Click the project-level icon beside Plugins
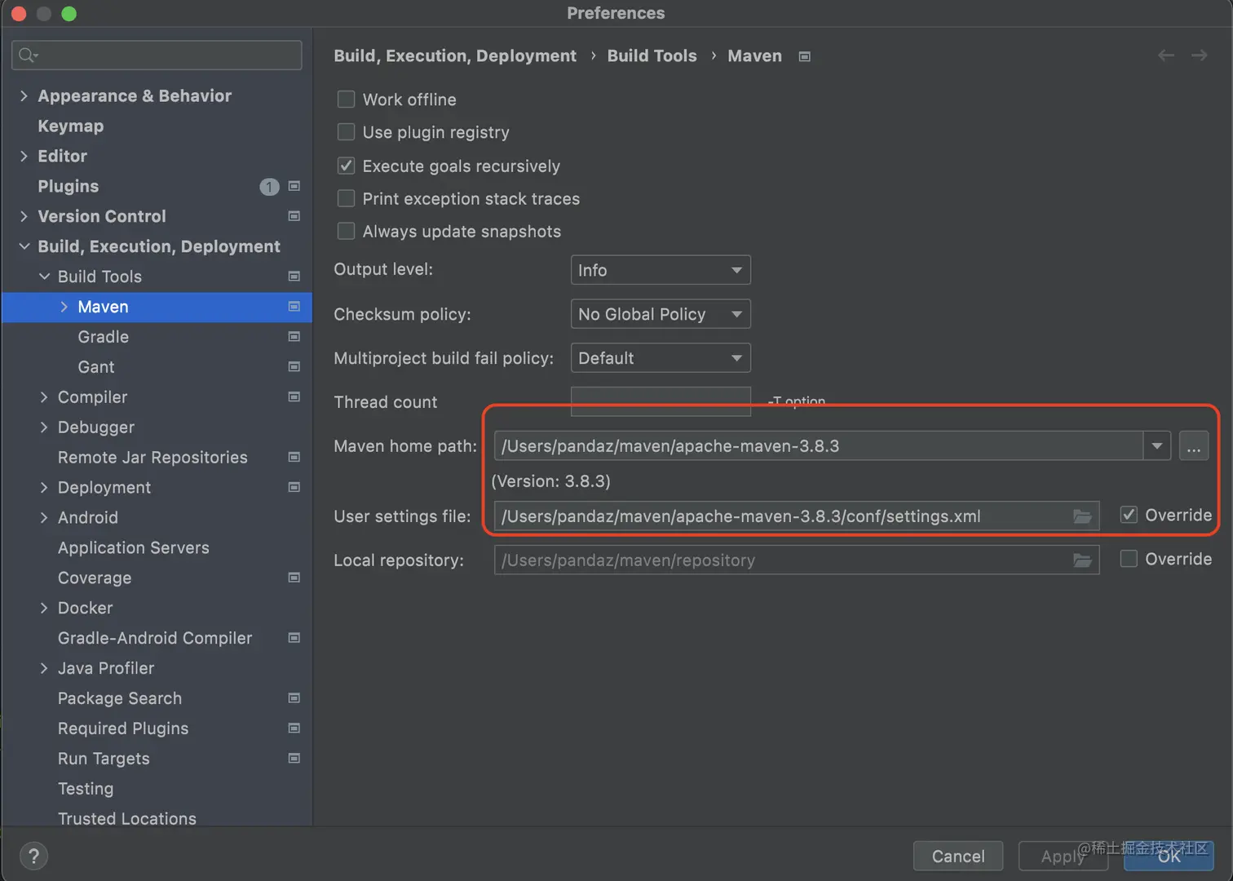The height and width of the screenshot is (881, 1233). pyautogui.click(x=294, y=186)
